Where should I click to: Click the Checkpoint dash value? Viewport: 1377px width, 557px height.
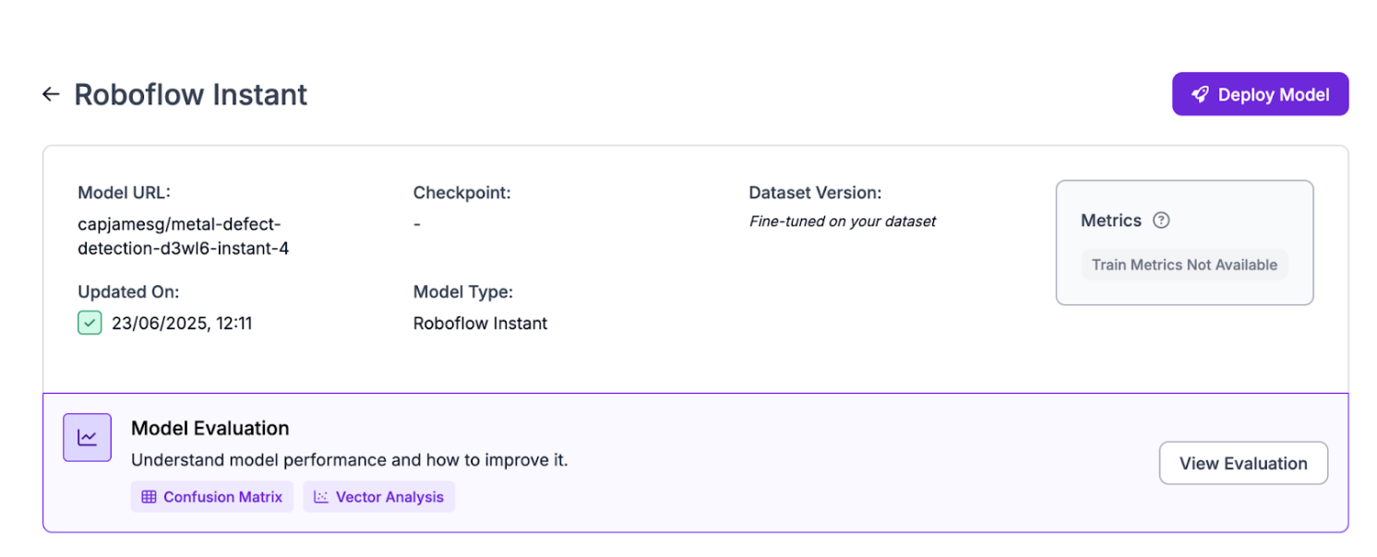tap(417, 224)
